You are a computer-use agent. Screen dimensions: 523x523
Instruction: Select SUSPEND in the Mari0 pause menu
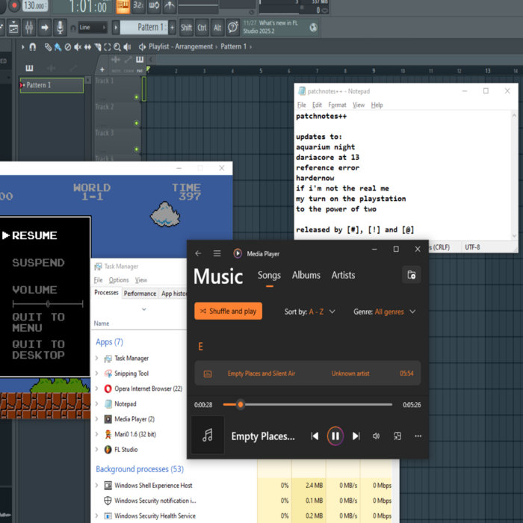[38, 263]
